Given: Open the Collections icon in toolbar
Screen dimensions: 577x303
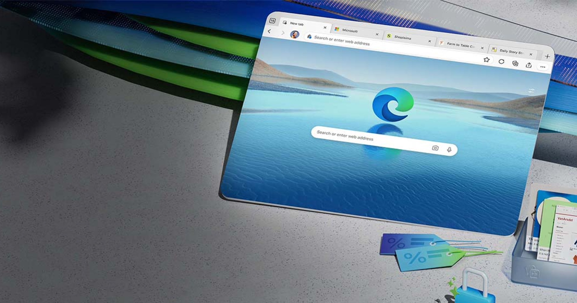Looking at the screenshot, I should pos(515,63).
